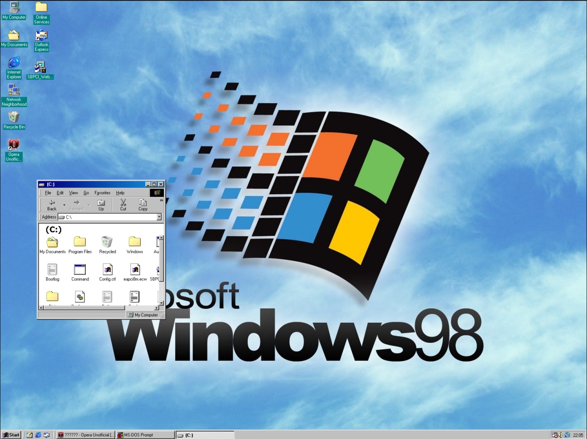Click the 22:05 system clock

point(578,435)
